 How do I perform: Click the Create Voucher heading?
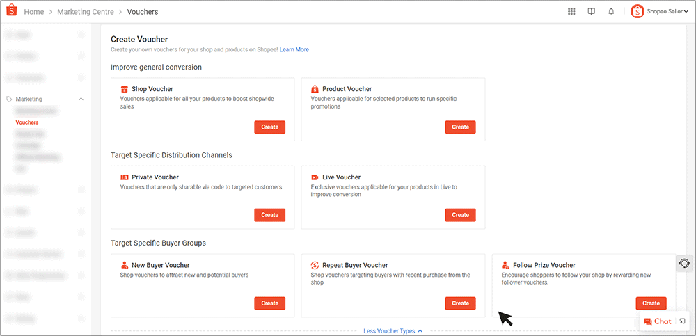pyautogui.click(x=139, y=40)
